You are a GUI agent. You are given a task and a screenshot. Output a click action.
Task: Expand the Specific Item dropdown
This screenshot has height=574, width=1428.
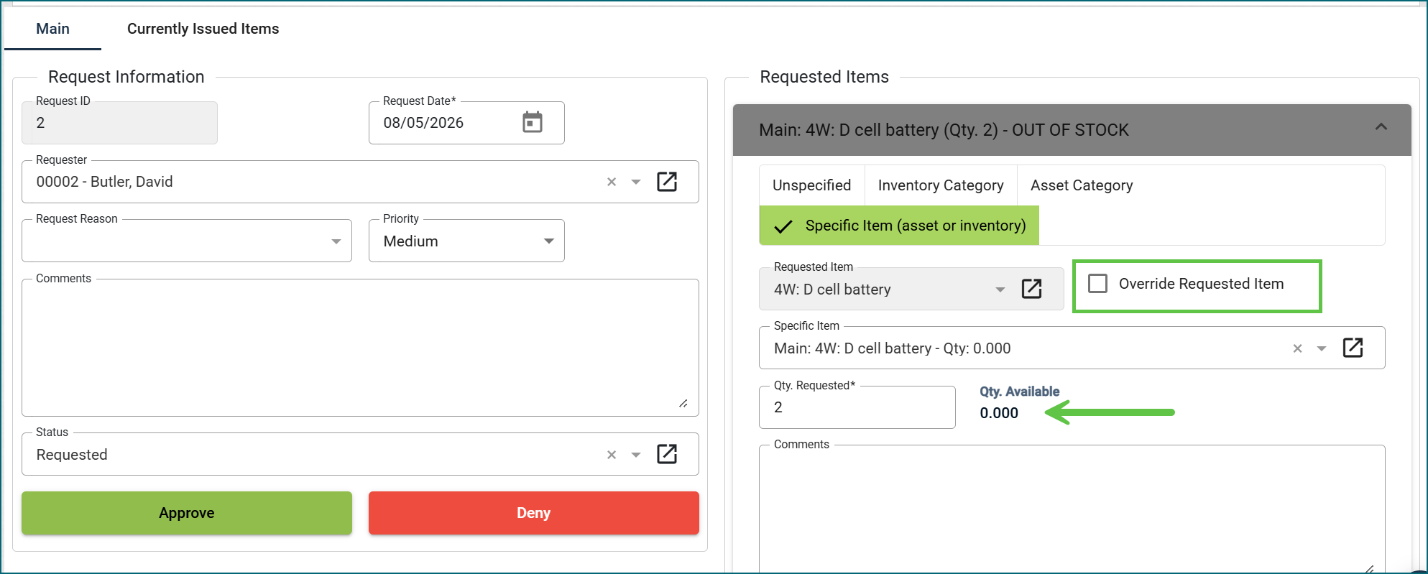1322,348
